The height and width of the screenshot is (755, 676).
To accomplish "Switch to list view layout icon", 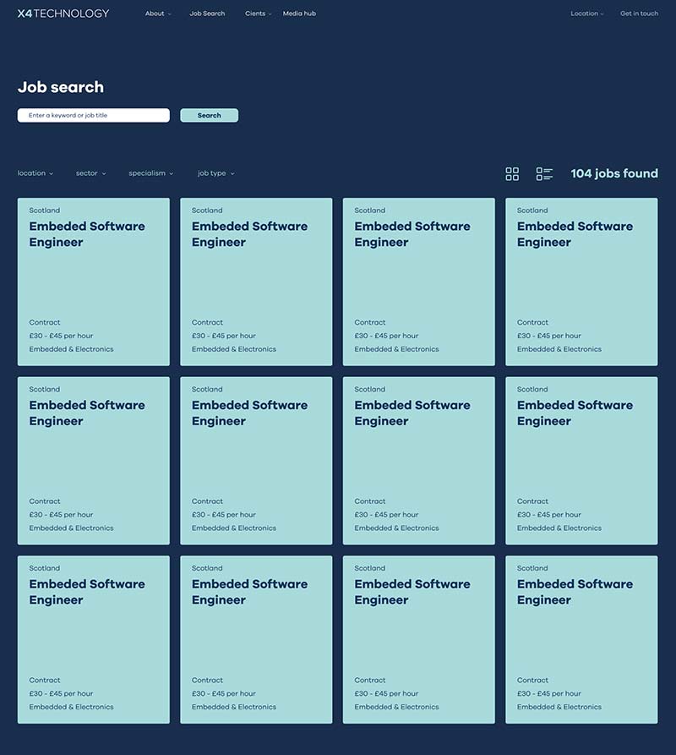I will pyautogui.click(x=544, y=174).
